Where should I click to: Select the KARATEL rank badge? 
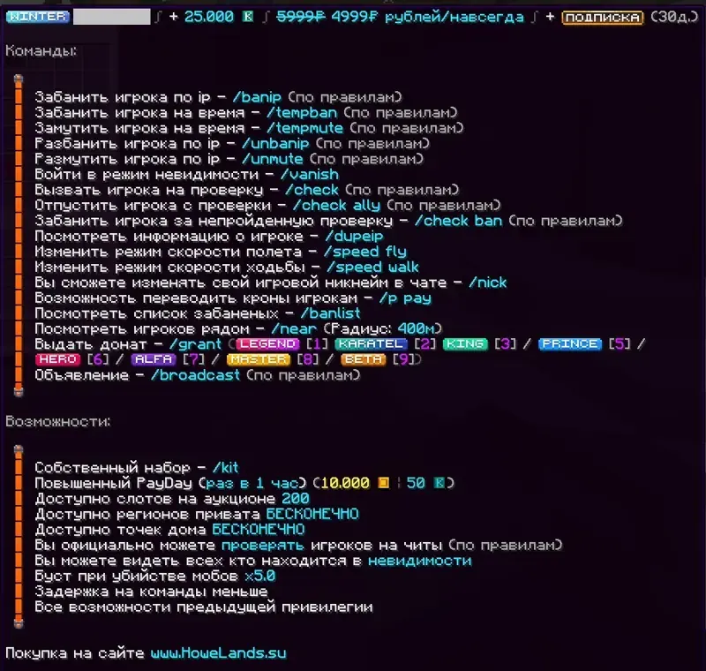(371, 344)
